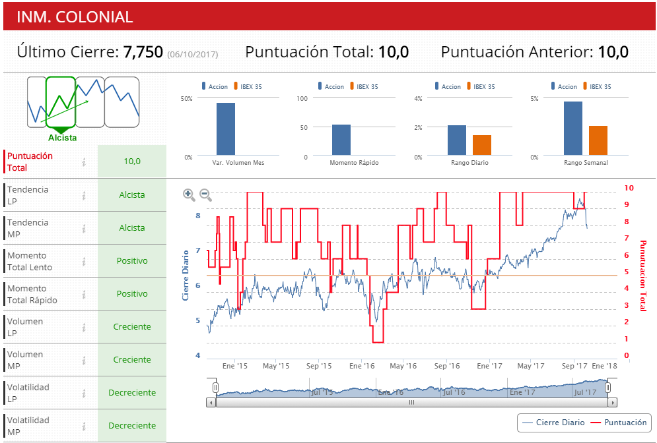Toggle Accion series in Rango Semanal chart
The image size is (657, 443).
point(563,86)
